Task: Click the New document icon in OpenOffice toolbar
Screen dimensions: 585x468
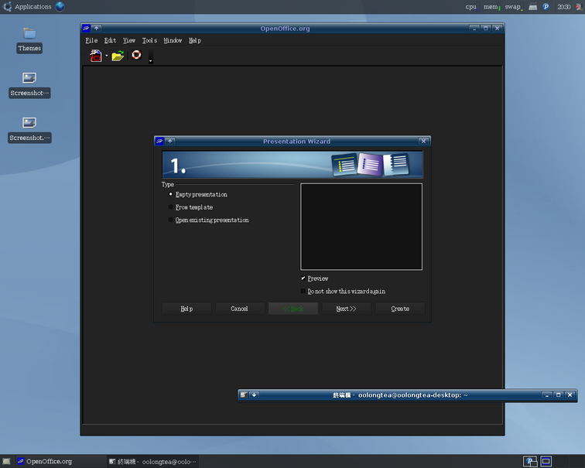Action: (x=95, y=56)
